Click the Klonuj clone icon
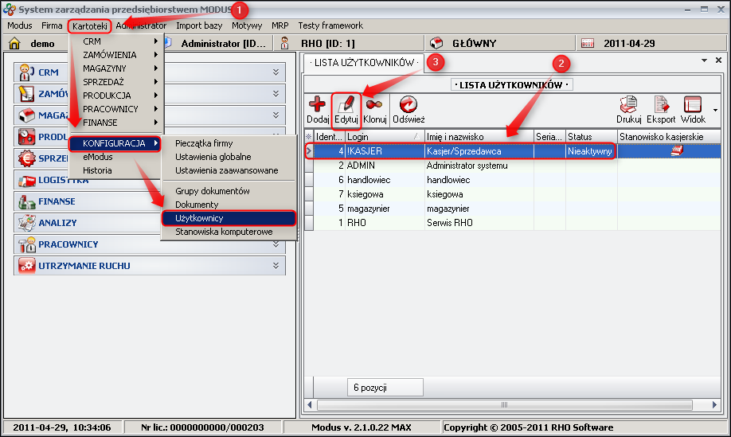This screenshot has height=437, width=731. 374,104
